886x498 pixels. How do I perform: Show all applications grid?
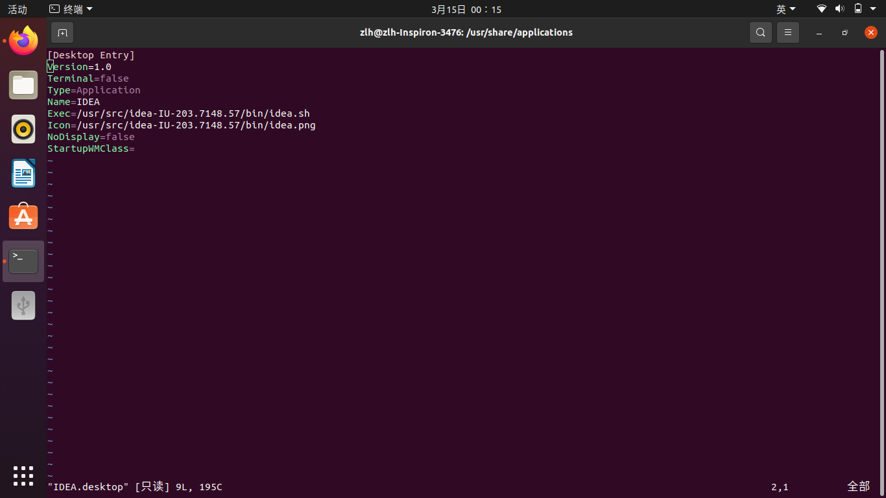point(23,475)
